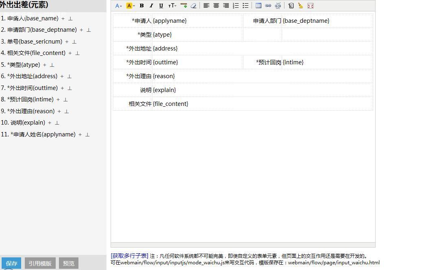Insert a numbered list

(x=236, y=6)
